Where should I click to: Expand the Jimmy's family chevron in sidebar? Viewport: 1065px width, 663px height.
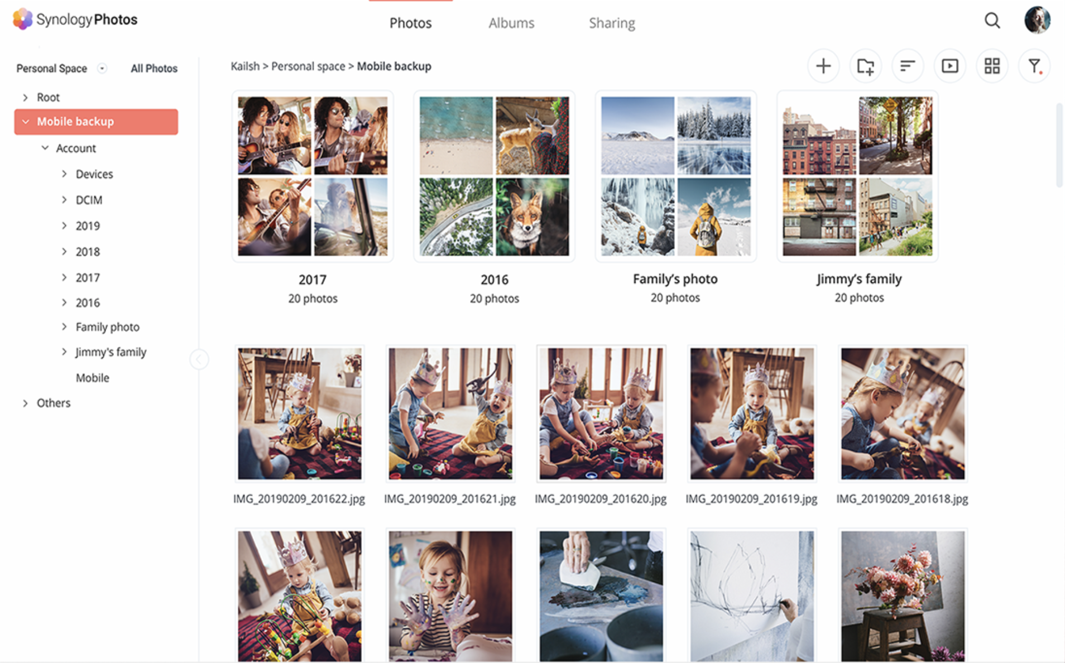(64, 352)
